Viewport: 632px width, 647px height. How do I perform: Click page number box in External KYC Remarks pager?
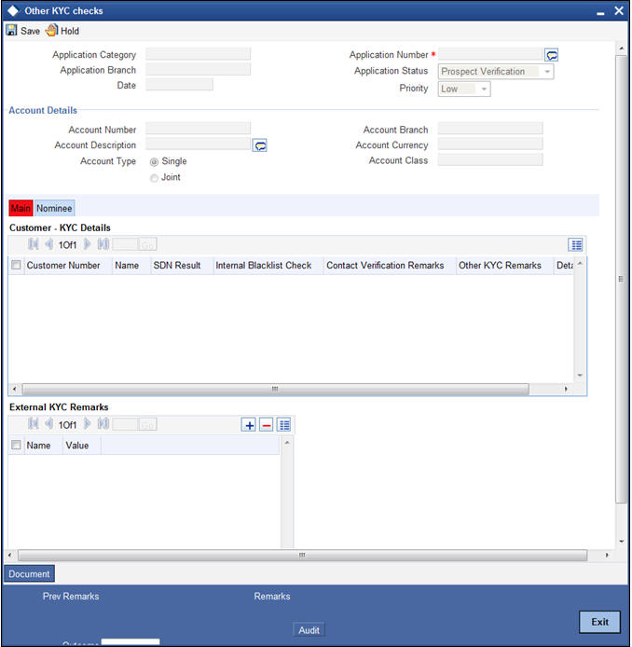[x=126, y=424]
